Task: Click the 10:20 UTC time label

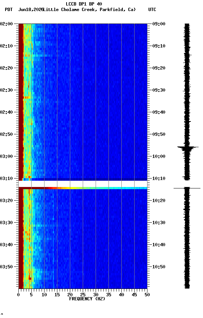Action: [159, 201]
